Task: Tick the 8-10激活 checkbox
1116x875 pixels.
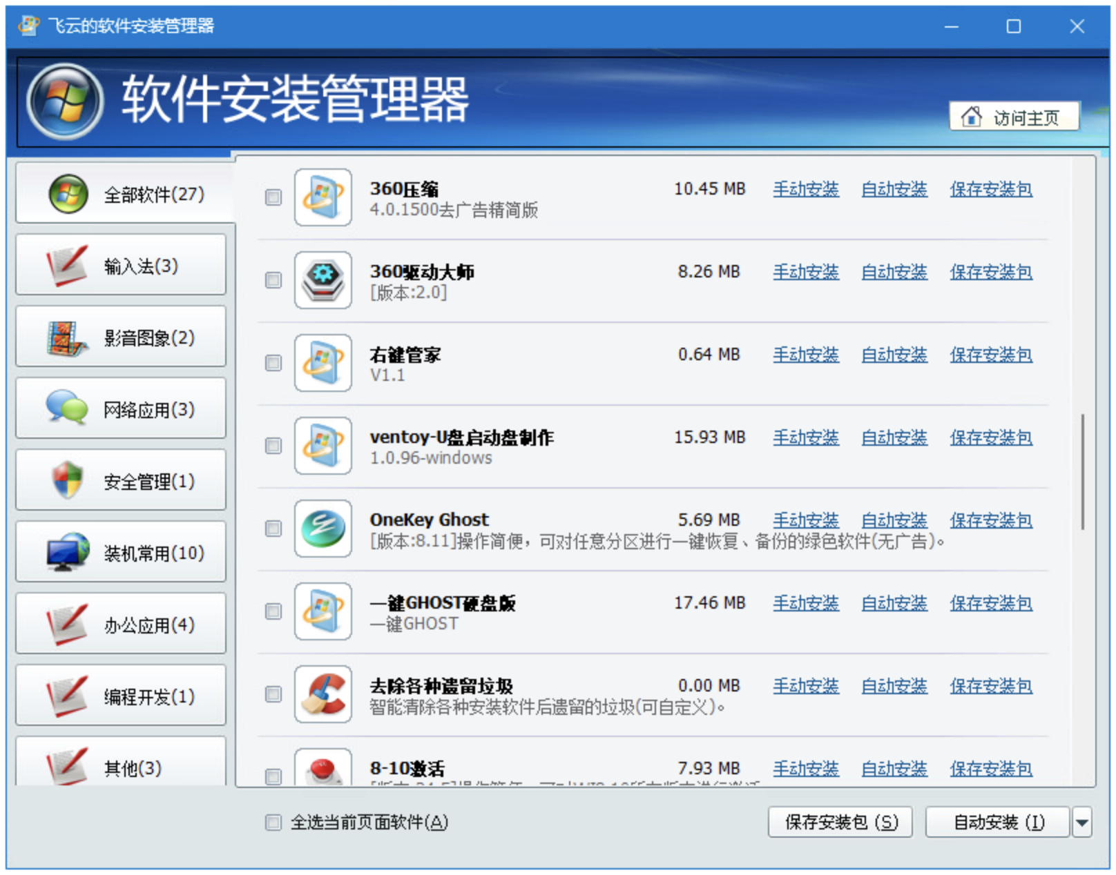Action: coord(273,777)
